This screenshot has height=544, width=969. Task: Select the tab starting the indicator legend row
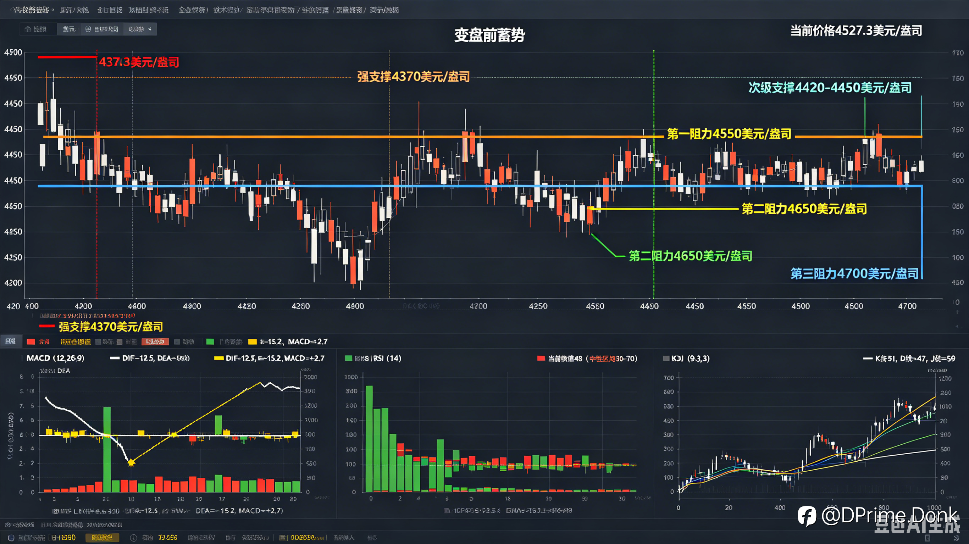coord(11,341)
